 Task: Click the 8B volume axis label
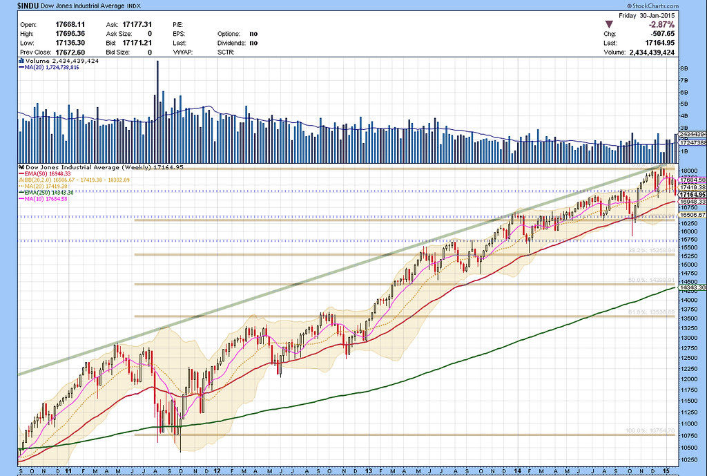point(684,68)
